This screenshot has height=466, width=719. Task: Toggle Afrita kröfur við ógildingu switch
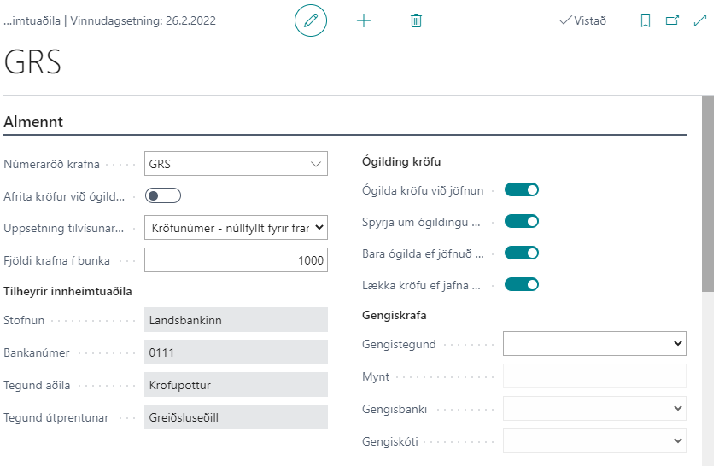tap(163, 195)
